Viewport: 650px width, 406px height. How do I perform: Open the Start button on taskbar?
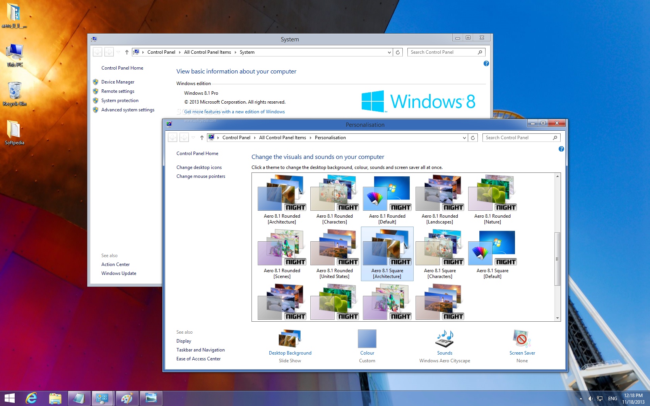pos(9,398)
